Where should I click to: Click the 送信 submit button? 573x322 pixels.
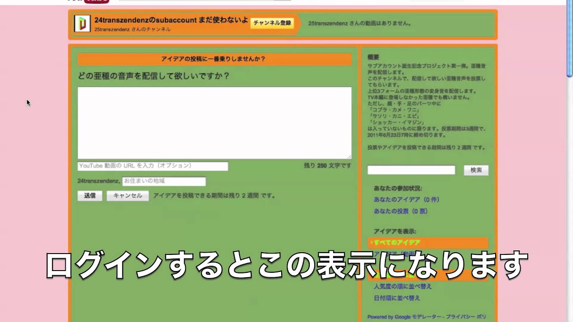[90, 196]
